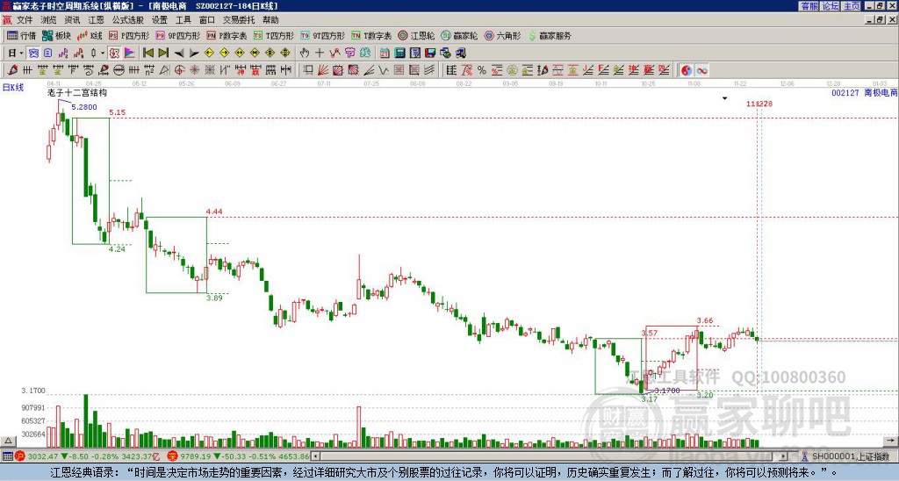Open the P四方形 square tool

coord(129,35)
